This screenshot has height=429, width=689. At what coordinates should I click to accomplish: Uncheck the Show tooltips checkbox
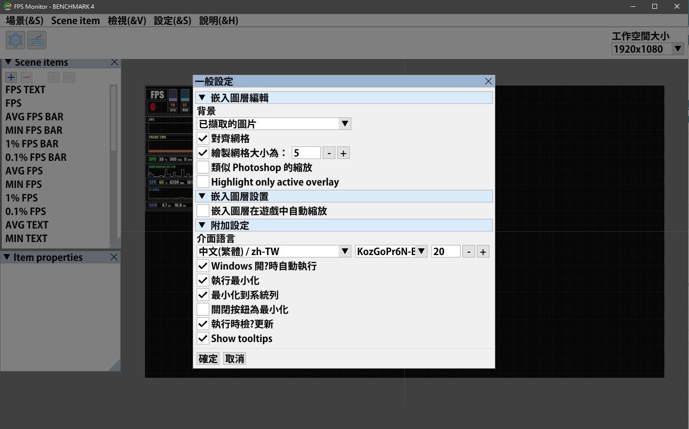pyautogui.click(x=203, y=339)
